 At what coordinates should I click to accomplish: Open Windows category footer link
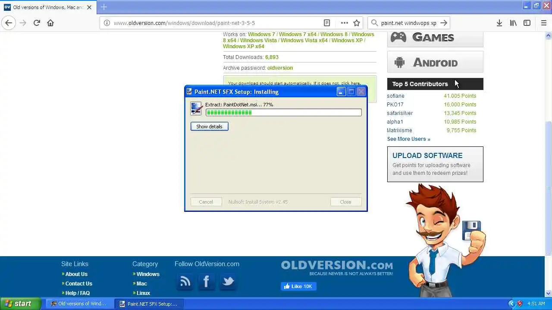click(148, 274)
